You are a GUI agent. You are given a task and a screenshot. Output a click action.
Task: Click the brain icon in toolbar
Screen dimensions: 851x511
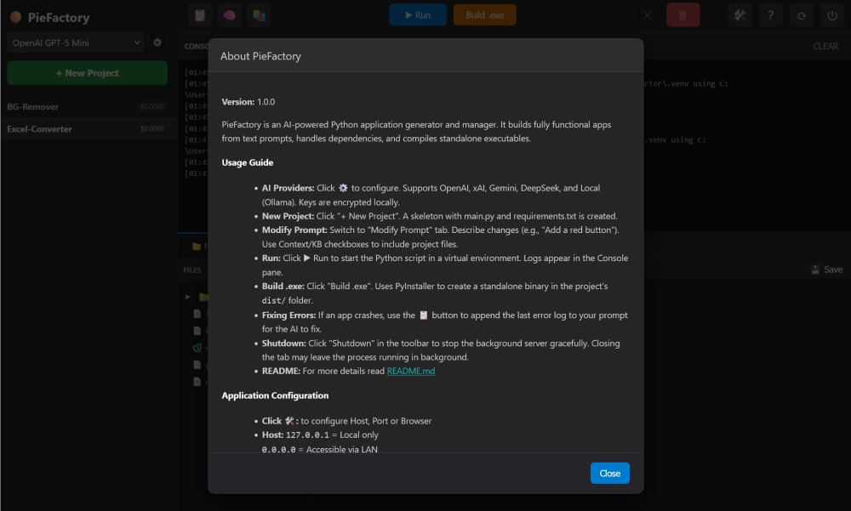pos(229,15)
